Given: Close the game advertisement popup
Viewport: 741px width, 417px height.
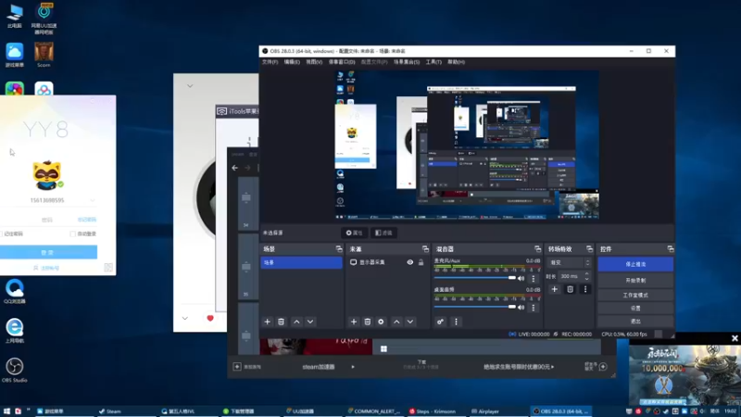Looking at the screenshot, I should point(735,338).
